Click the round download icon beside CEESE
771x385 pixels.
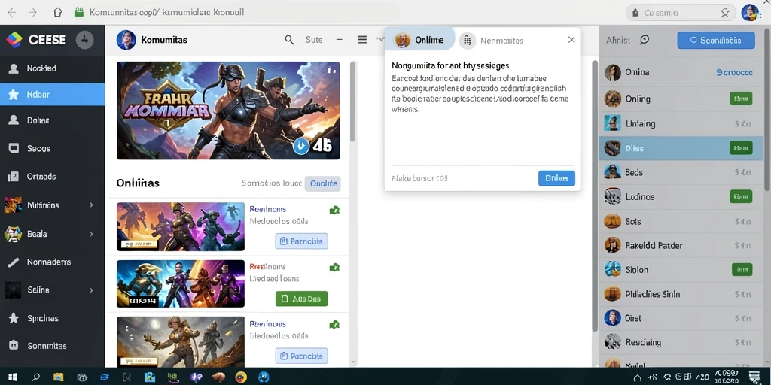click(x=84, y=40)
